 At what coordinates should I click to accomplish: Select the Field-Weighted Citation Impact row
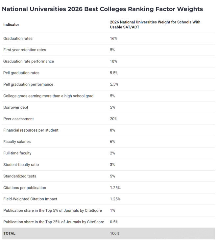30,199
